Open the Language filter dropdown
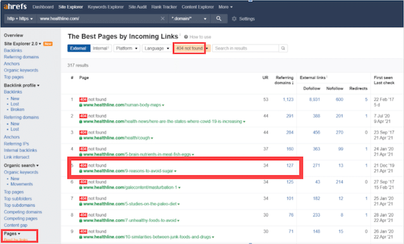404x244 pixels. (x=157, y=49)
